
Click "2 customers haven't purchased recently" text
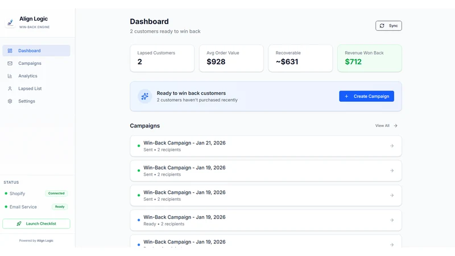(x=197, y=100)
